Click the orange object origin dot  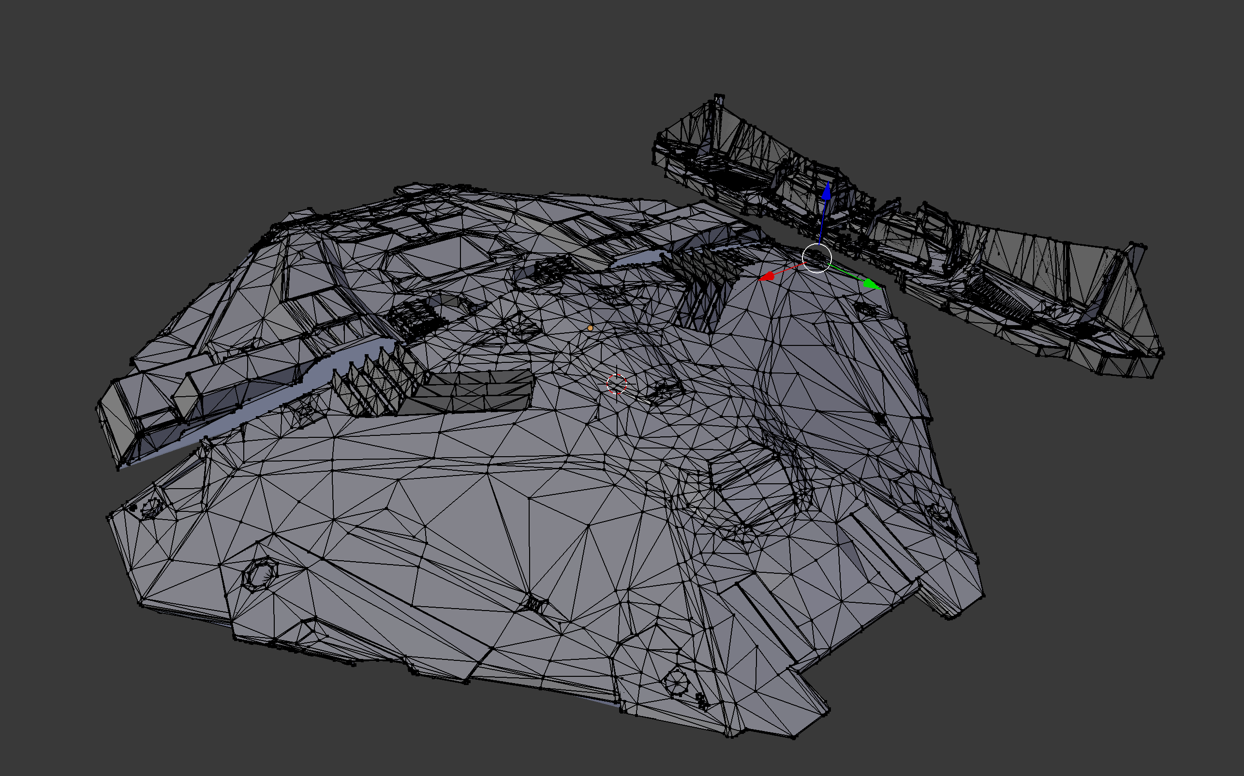point(591,328)
